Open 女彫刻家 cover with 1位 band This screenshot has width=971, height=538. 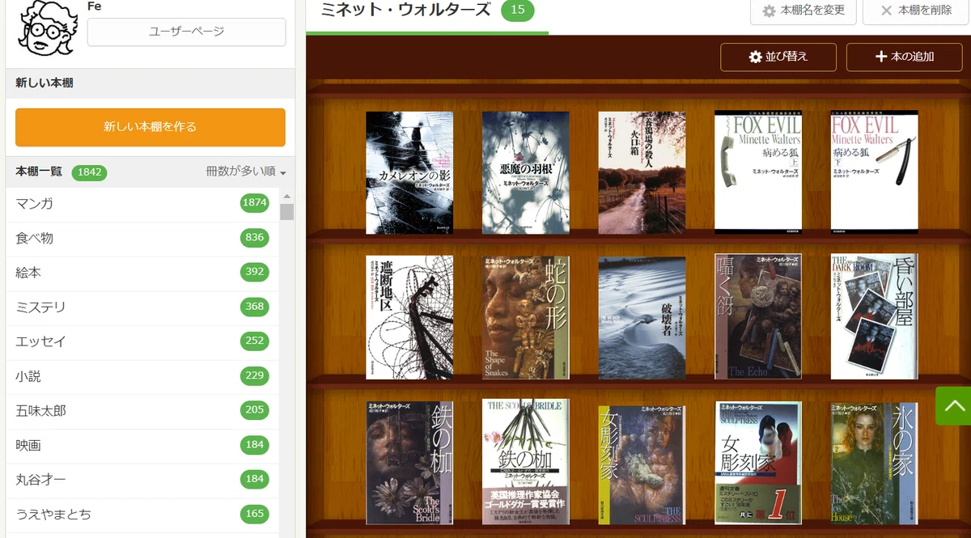coord(758,463)
